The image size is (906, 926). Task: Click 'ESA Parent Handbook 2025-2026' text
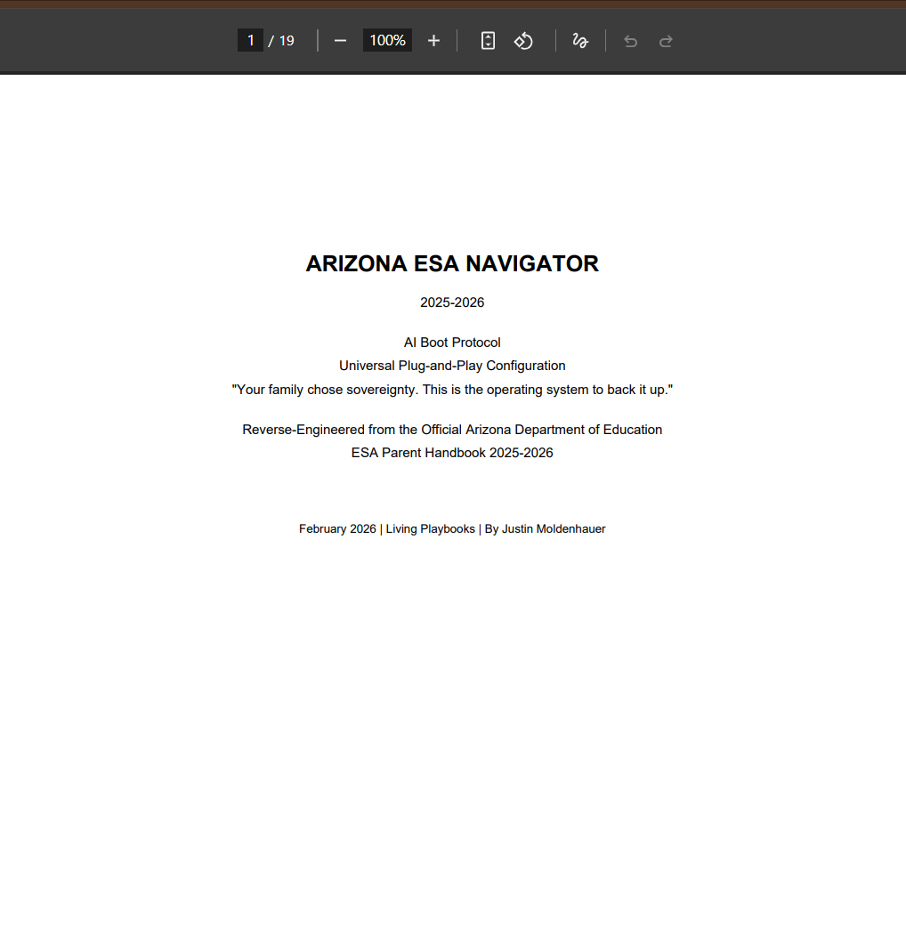click(452, 453)
